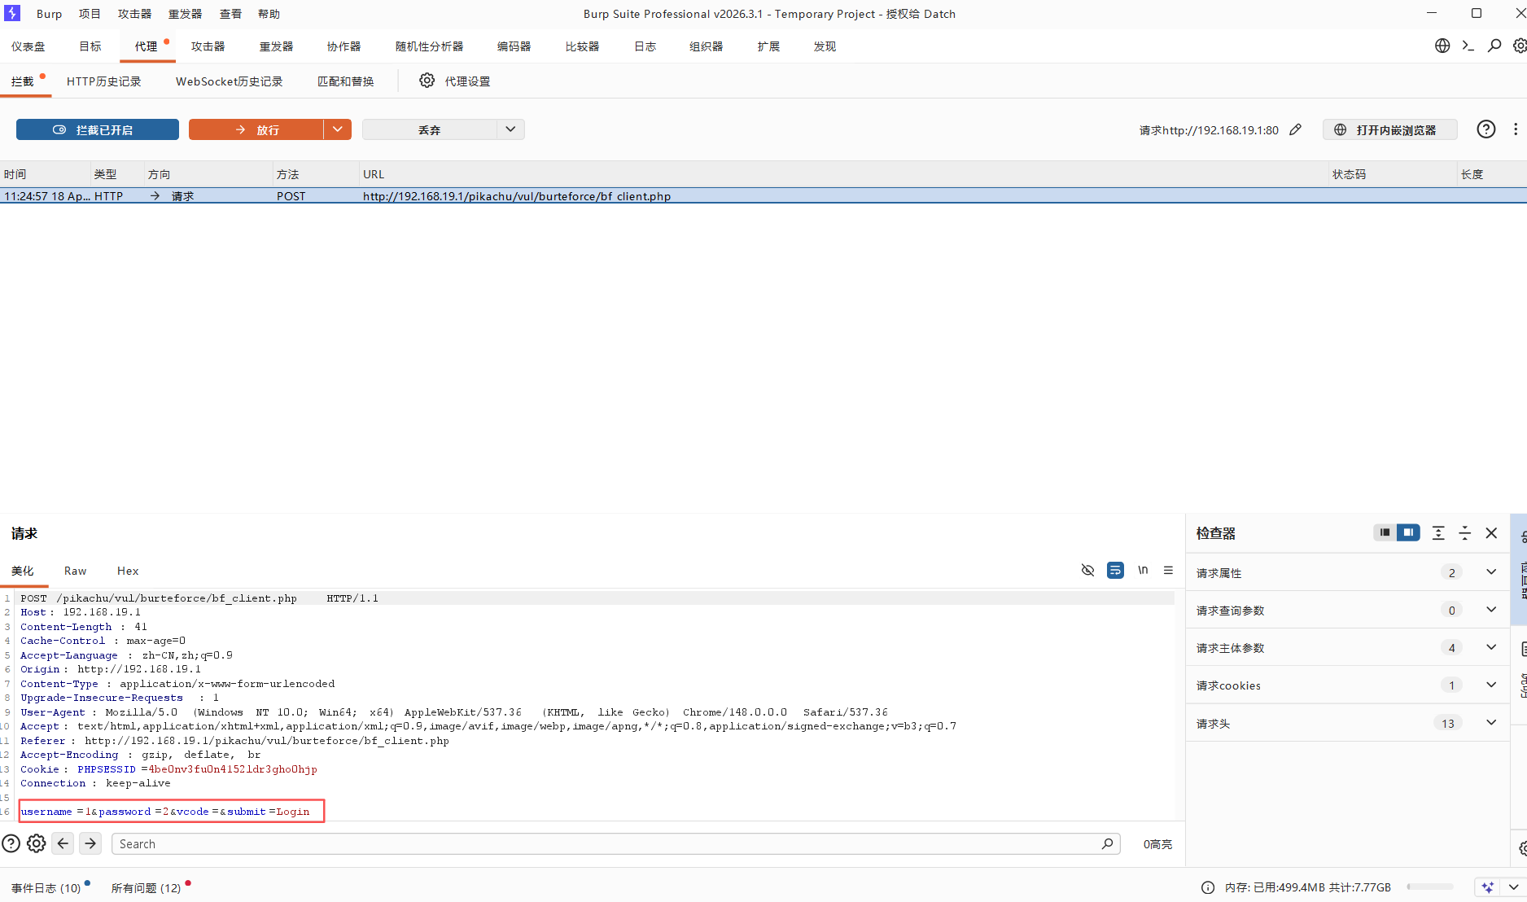Viewport: 1527px width, 902px height.
Task: Open the 随机性分析器 tab
Action: pos(429,46)
